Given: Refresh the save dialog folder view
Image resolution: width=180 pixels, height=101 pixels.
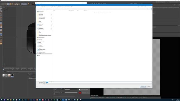Looking at the screenshot, I should click(x=138, y=7).
